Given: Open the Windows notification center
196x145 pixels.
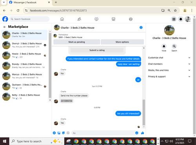Looking at the screenshot, I should 190,141.
